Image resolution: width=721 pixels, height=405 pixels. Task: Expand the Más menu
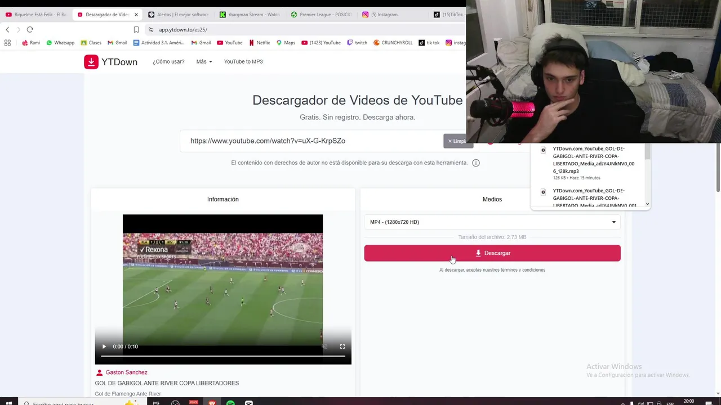click(204, 61)
